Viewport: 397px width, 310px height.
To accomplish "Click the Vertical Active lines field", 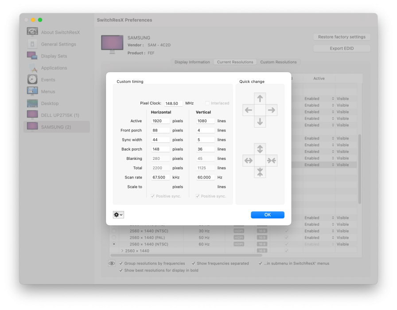I will coord(205,121).
